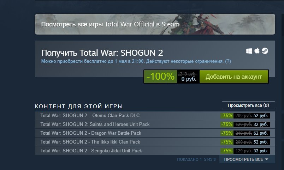Image resolution: width=284 pixels, height=170 pixels.
Task: Click the Steam platform icon
Action: coord(265,51)
